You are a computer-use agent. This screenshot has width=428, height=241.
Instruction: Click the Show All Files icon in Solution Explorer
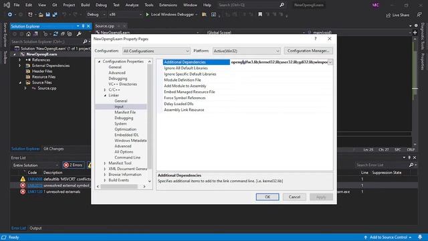[70, 34]
